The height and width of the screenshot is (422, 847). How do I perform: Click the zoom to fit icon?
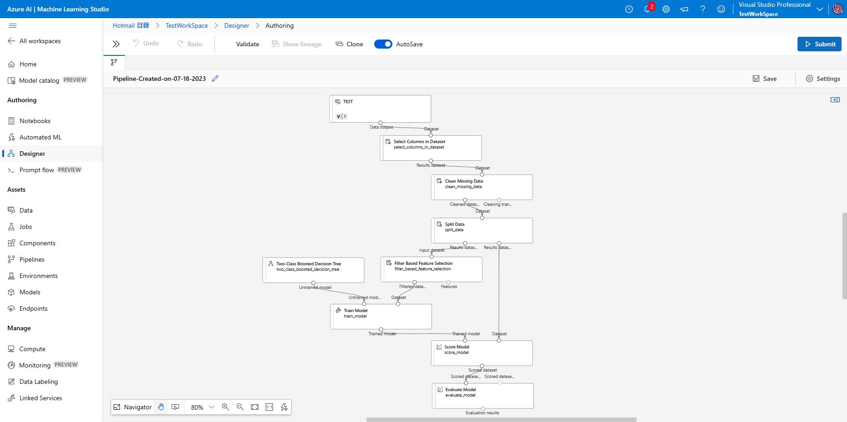(255, 407)
